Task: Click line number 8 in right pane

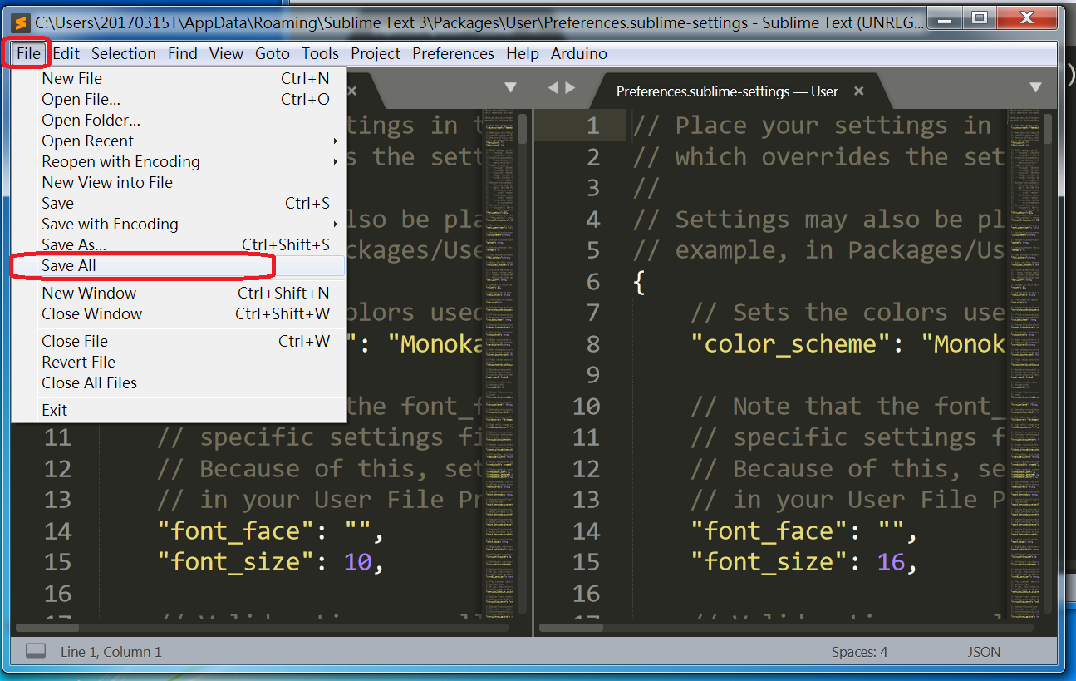Action: (x=592, y=344)
